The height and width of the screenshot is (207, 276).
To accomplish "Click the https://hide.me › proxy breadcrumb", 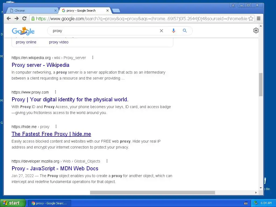I will point(30,127).
